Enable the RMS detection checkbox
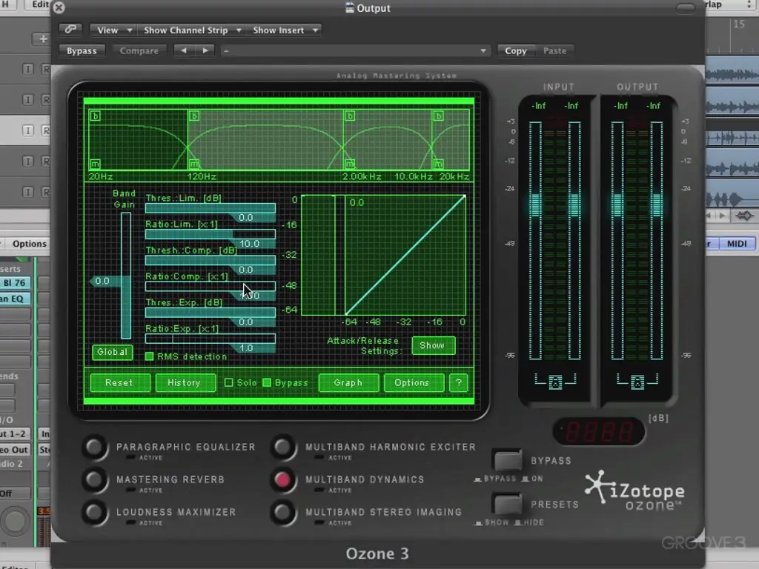Viewport: 759px width, 569px height. (x=150, y=356)
